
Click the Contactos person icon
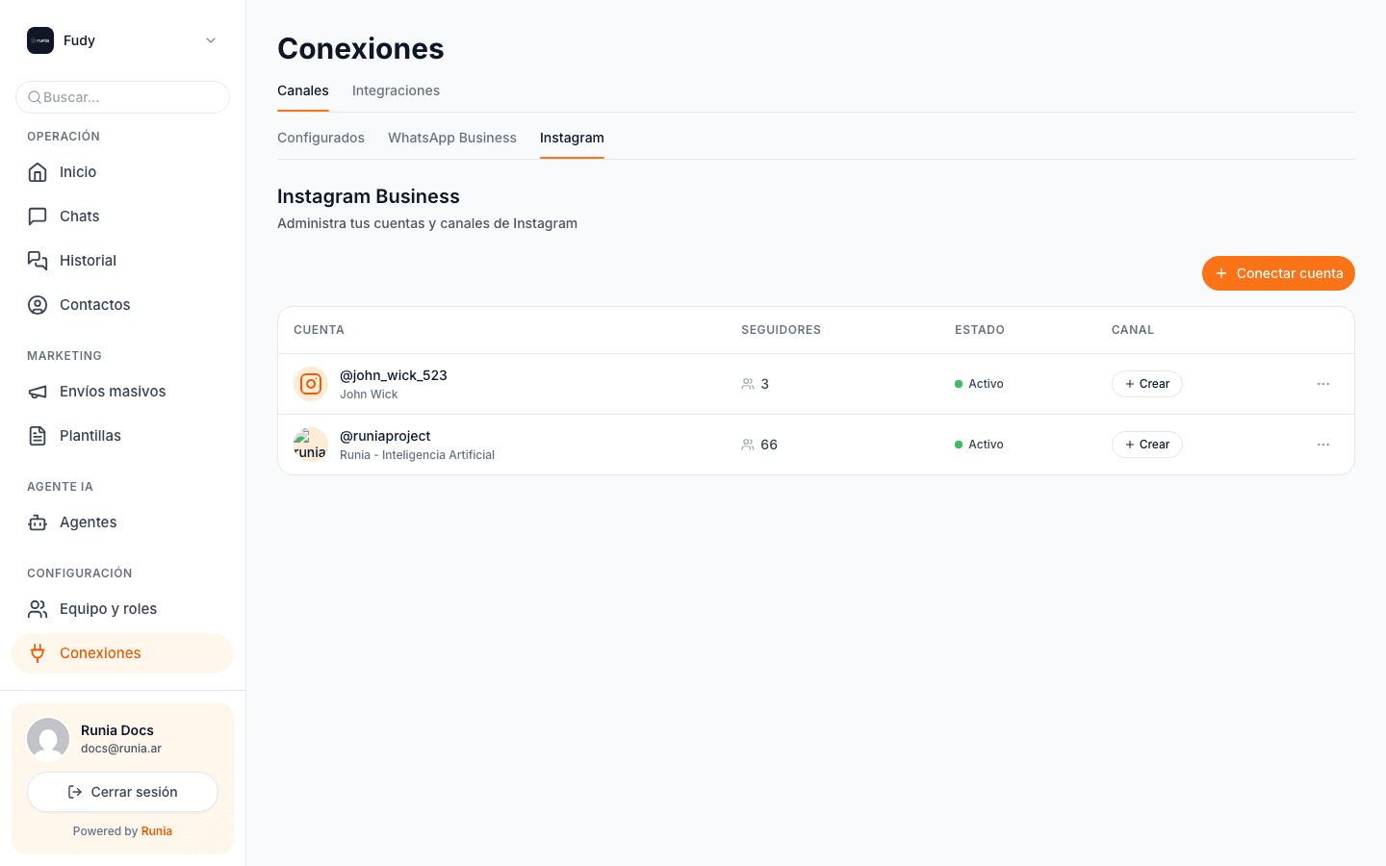(x=38, y=305)
